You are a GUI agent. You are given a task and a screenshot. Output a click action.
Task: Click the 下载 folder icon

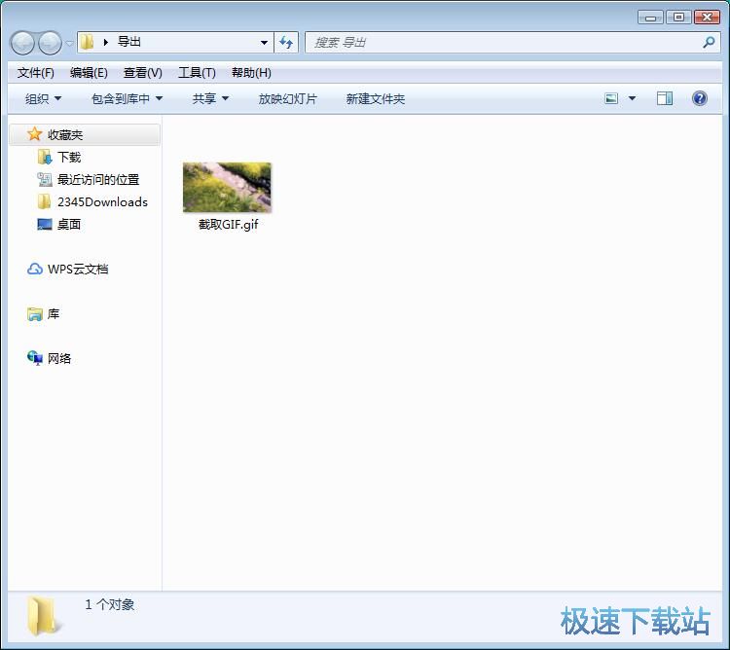pyautogui.click(x=45, y=157)
